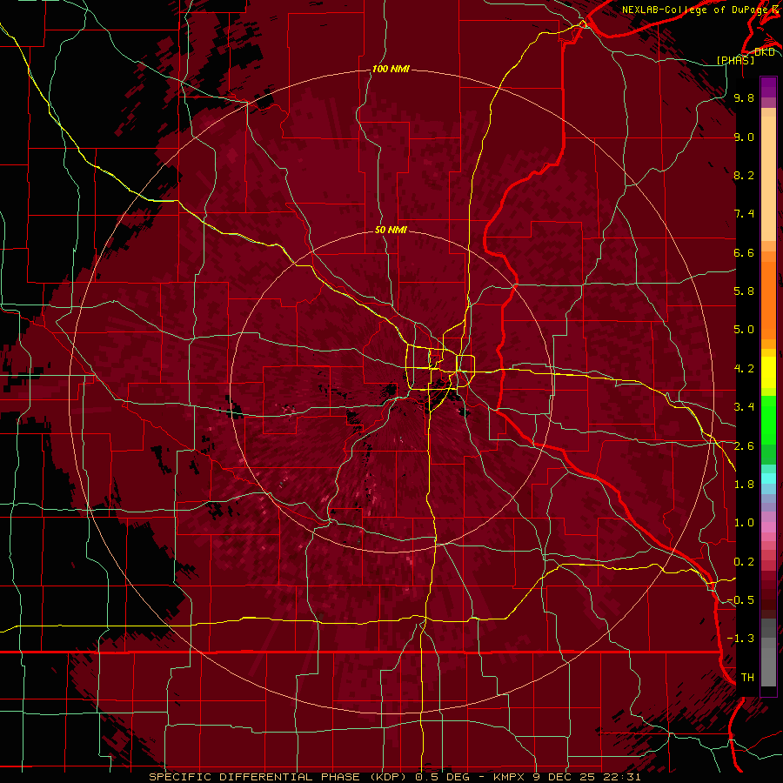
Task: Click the 2.6 scale value
Action: [744, 446]
